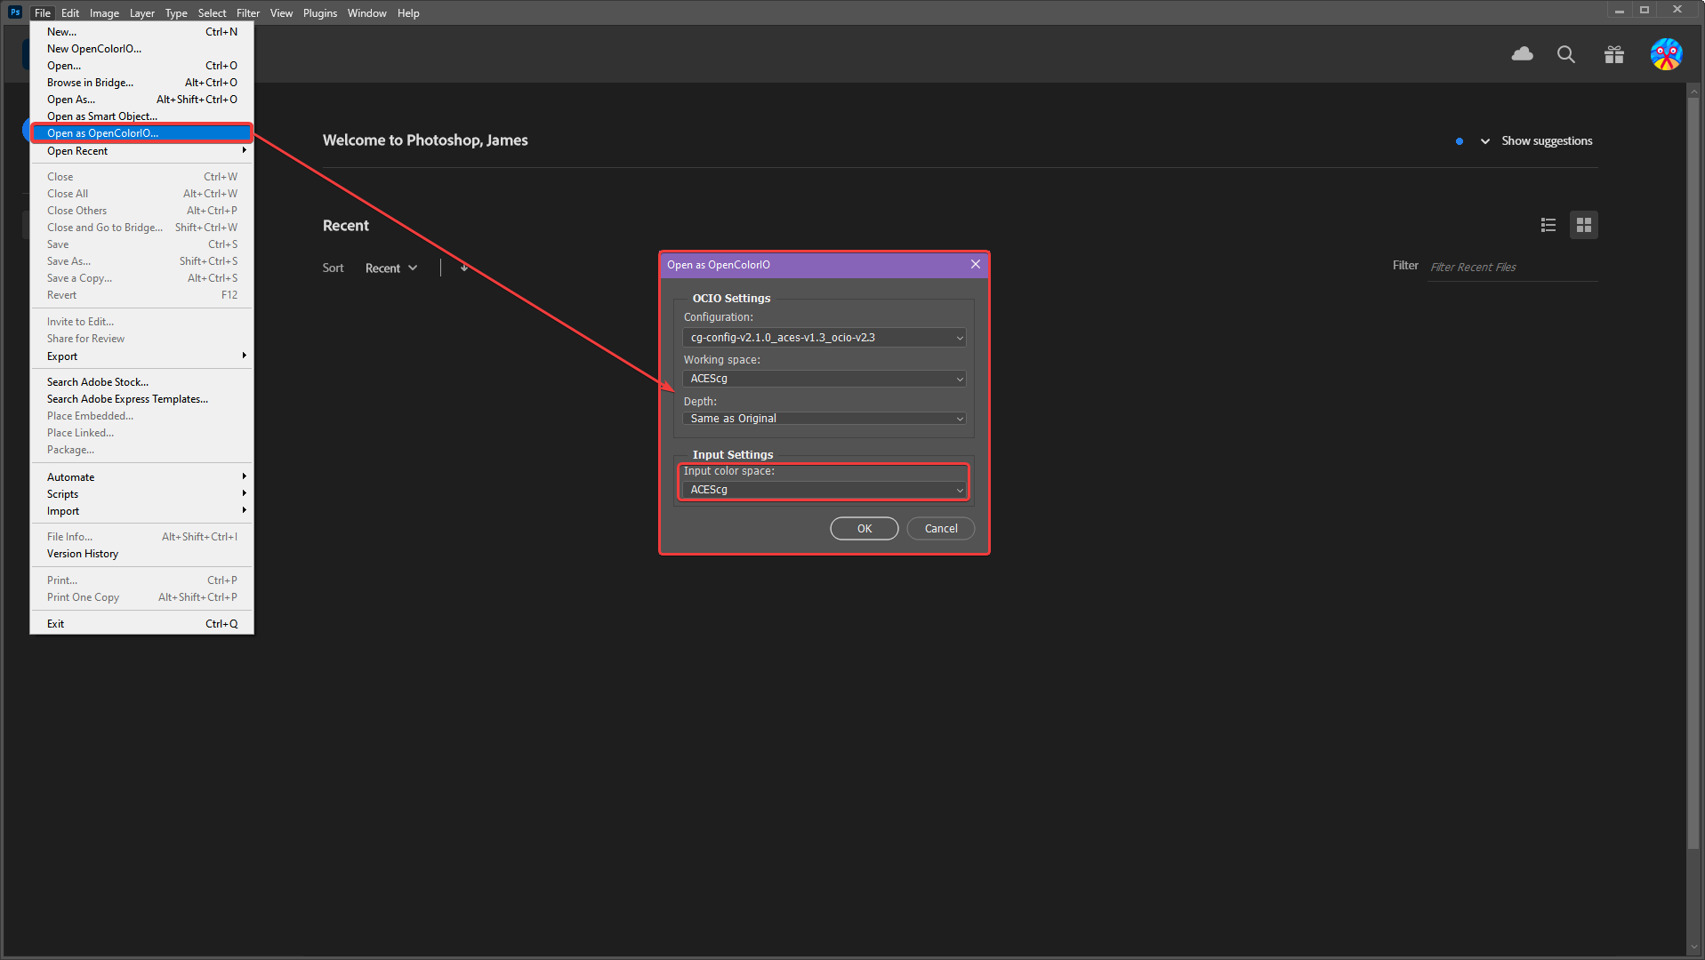Click Cancel in the OpenColorIO dialog

[940, 528]
